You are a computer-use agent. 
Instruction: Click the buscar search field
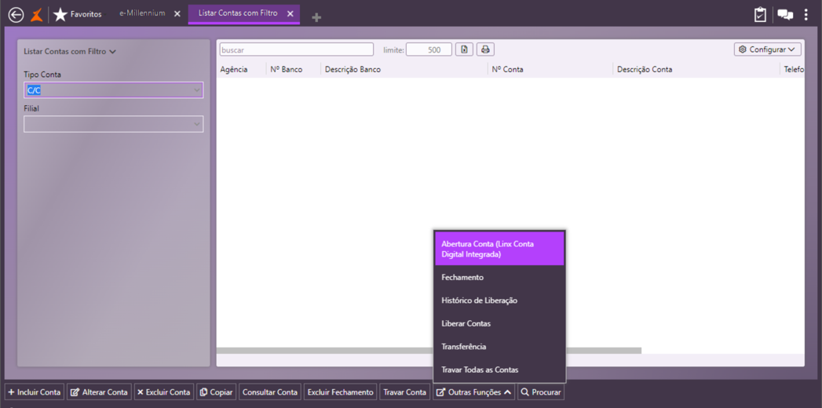(296, 49)
